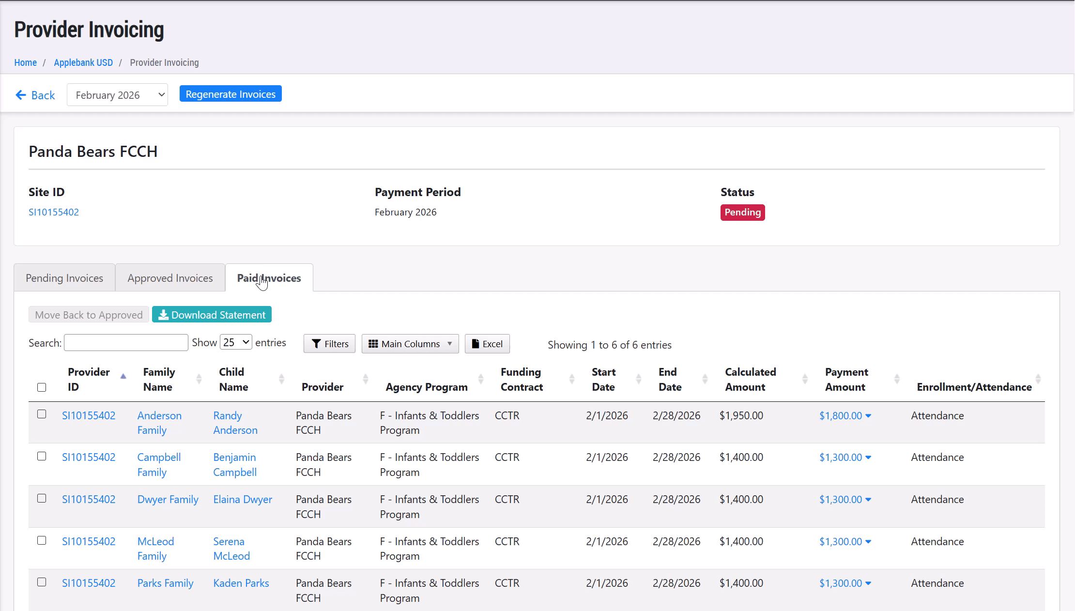Select the Anderson Family row checkbox
The image size is (1075, 611).
click(x=42, y=414)
